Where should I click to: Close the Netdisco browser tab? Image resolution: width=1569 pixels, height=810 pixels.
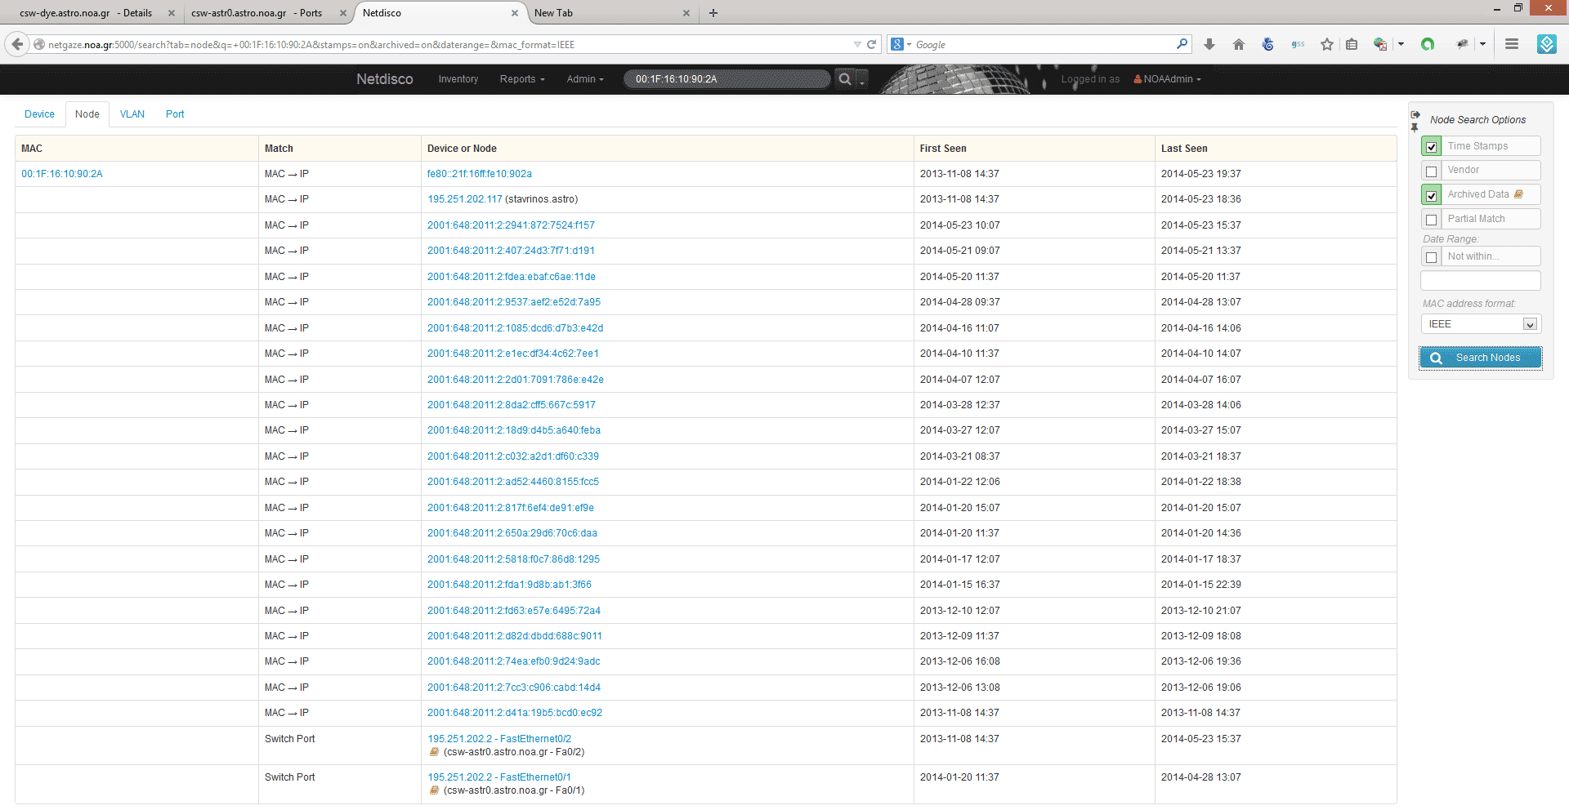(x=515, y=13)
